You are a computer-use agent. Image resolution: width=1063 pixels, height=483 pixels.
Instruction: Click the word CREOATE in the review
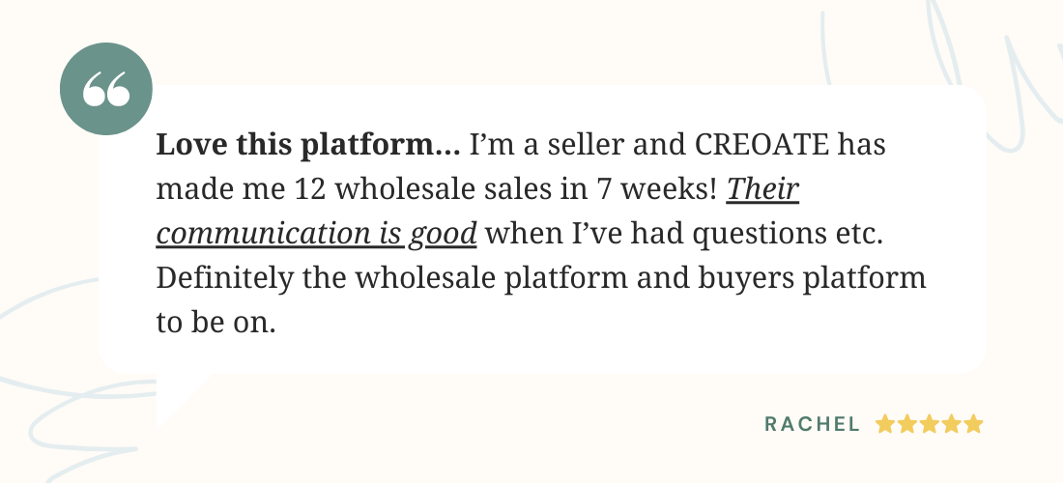(762, 144)
